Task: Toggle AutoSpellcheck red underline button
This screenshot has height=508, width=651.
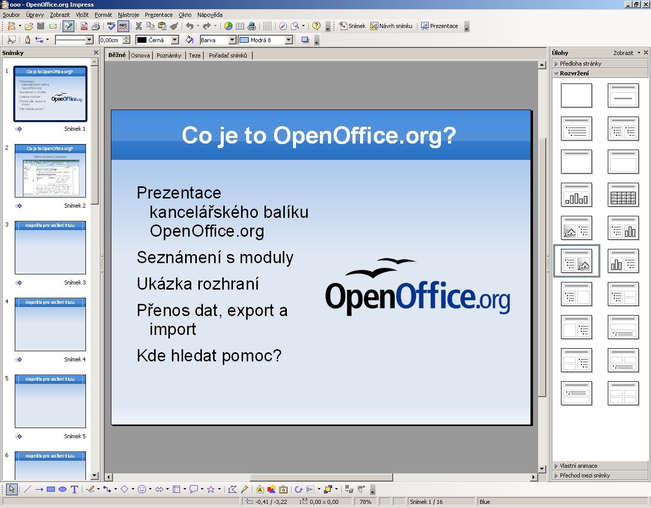Action: [x=123, y=26]
